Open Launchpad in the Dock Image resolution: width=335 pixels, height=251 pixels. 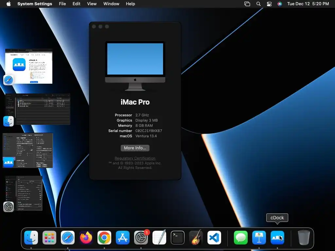(49, 238)
